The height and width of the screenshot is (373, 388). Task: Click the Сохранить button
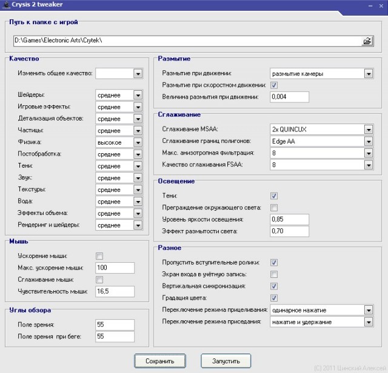click(160, 361)
